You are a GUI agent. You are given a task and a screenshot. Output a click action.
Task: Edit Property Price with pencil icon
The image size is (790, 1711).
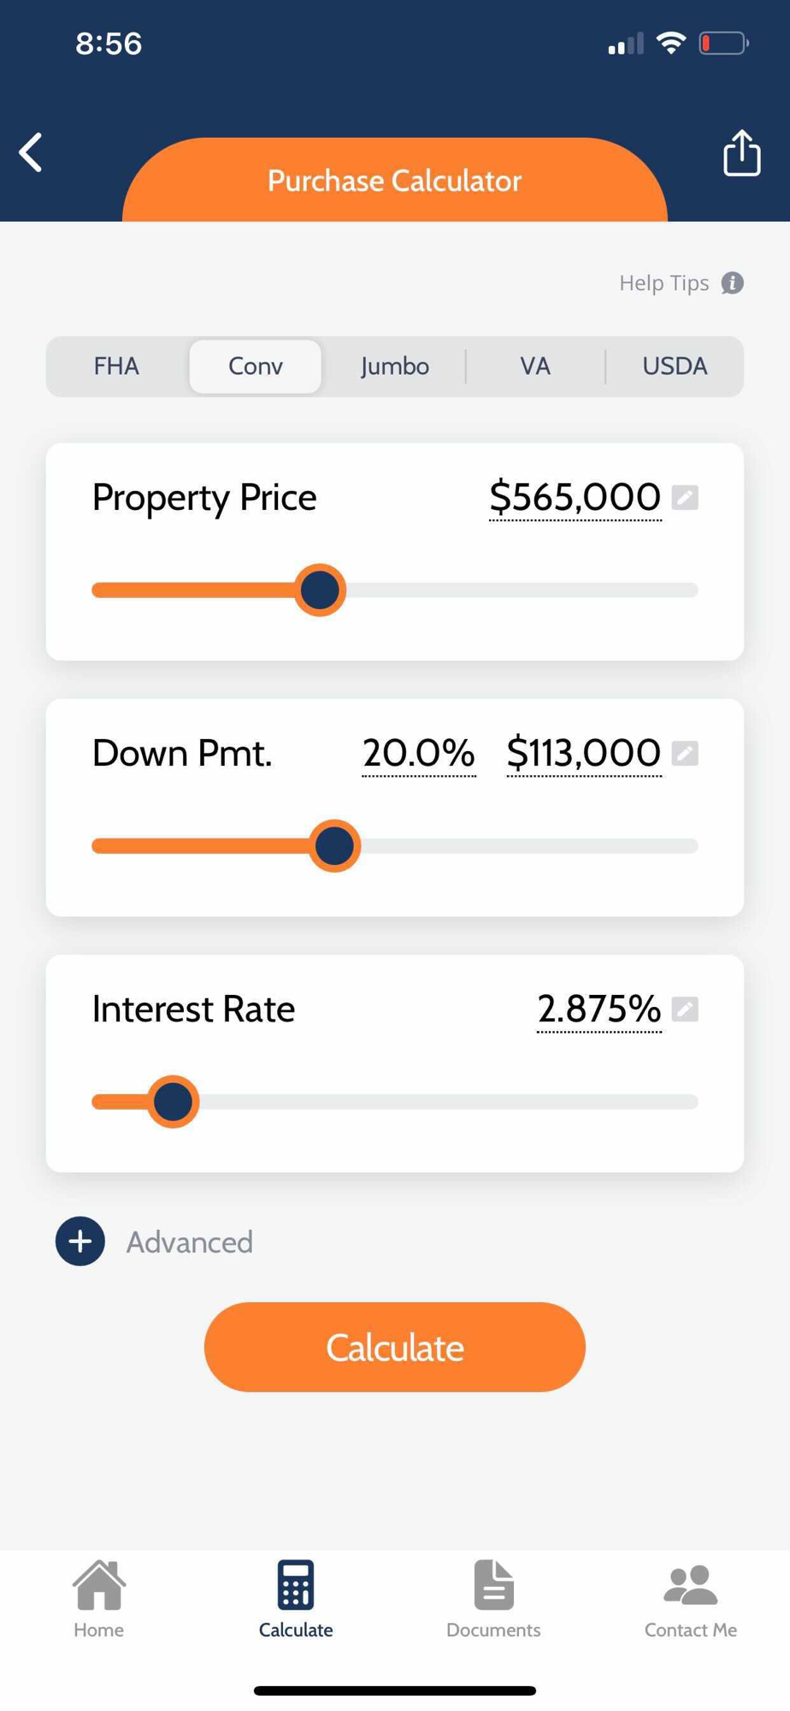click(x=685, y=497)
